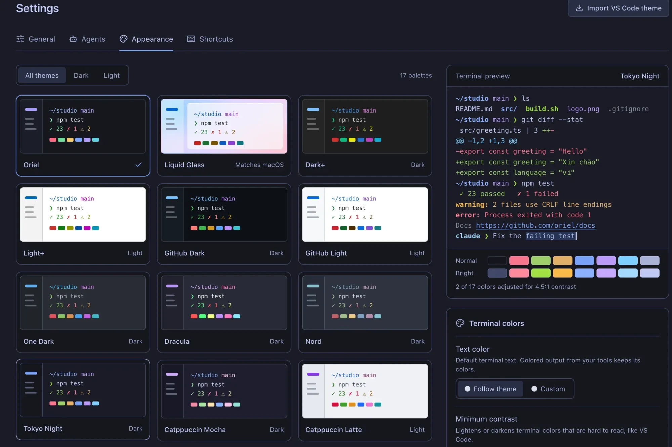Switch to the Shortcuts tab
The height and width of the screenshot is (447, 672).
click(210, 39)
